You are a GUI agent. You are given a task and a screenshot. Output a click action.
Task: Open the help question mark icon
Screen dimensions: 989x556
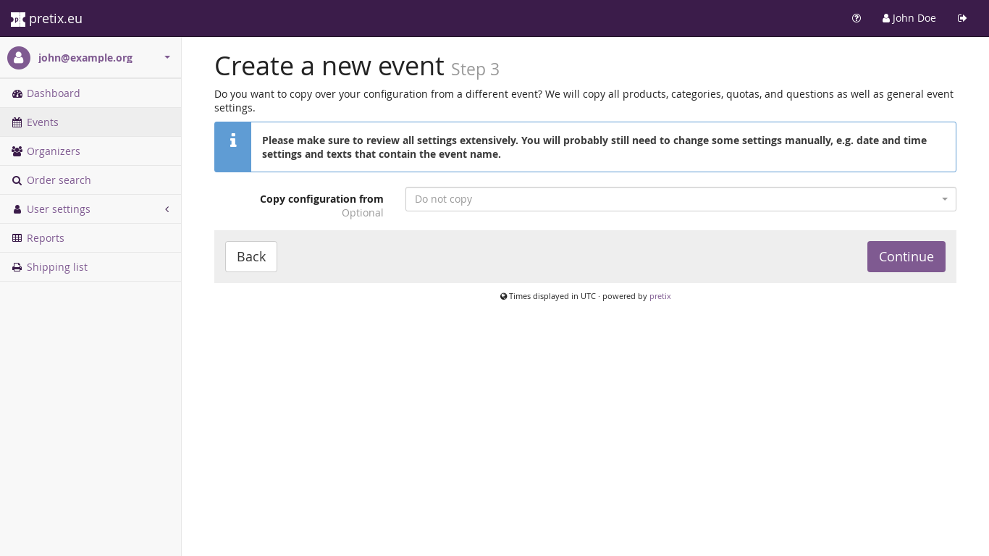pos(857,18)
